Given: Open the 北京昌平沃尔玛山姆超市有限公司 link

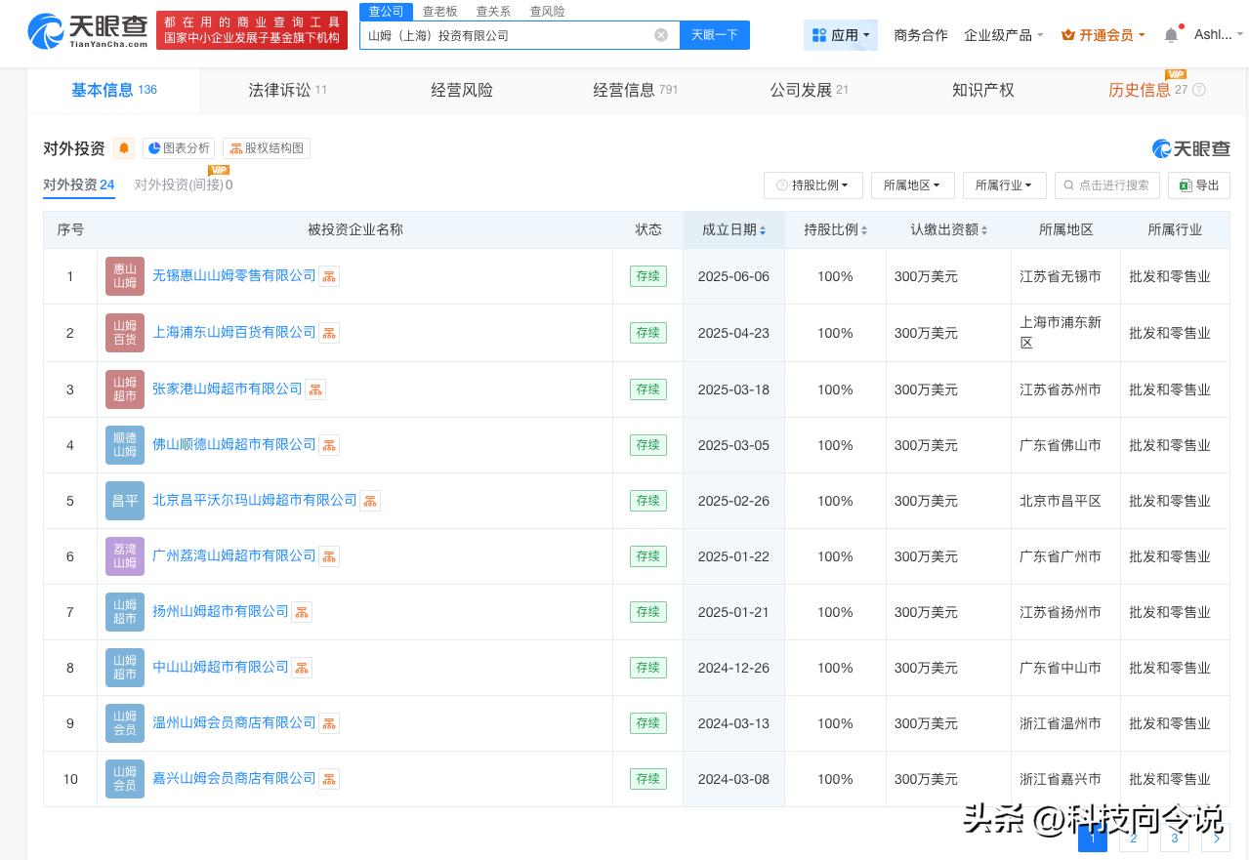Looking at the screenshot, I should coord(255,501).
